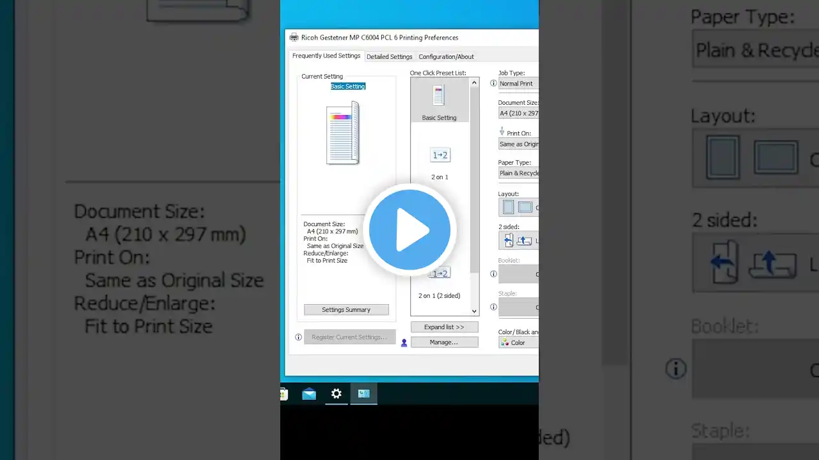Open the Settings gear on the taskbar
The height and width of the screenshot is (460, 819).
(x=337, y=394)
